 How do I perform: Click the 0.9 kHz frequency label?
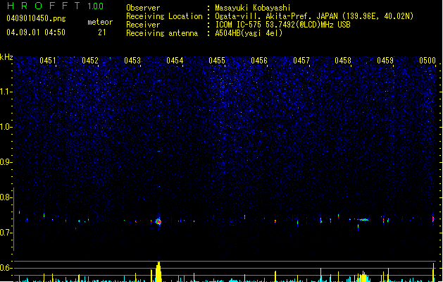tap(6, 162)
